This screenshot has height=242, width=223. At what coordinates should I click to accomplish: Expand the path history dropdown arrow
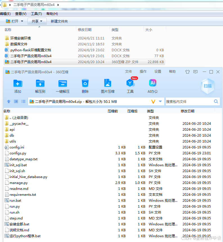[160, 101]
